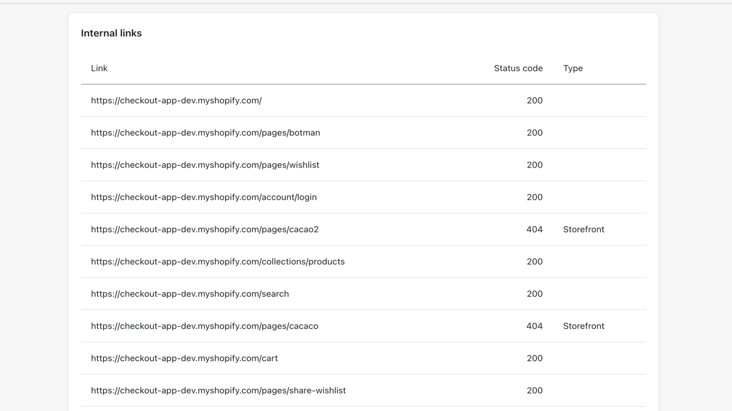Open the pages/wishlist URL

pyautogui.click(x=205, y=165)
